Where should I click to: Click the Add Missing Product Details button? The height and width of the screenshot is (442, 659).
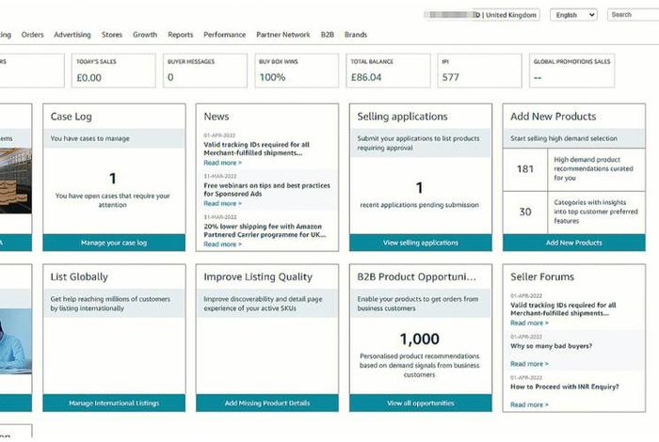pyautogui.click(x=267, y=403)
